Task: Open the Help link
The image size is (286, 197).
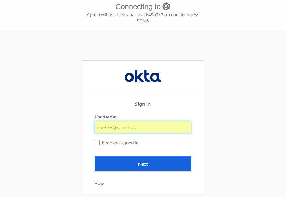Action: (x=99, y=183)
